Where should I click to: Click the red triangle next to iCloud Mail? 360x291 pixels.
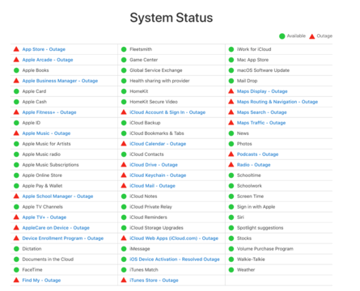click(124, 185)
